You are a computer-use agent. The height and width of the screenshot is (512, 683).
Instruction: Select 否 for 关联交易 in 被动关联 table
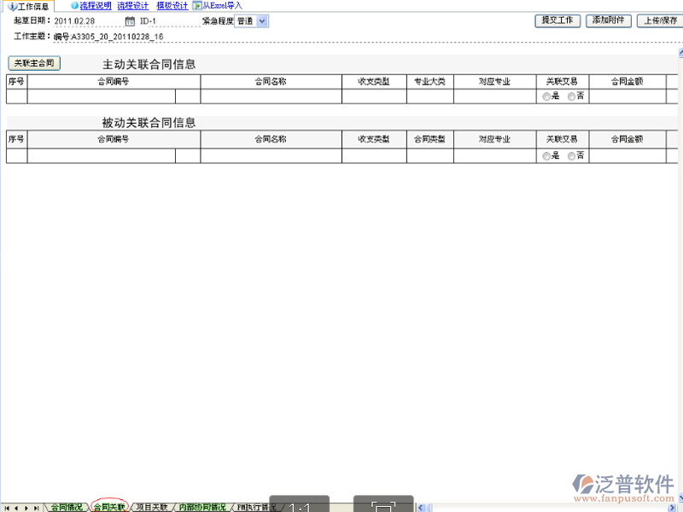[571, 156]
